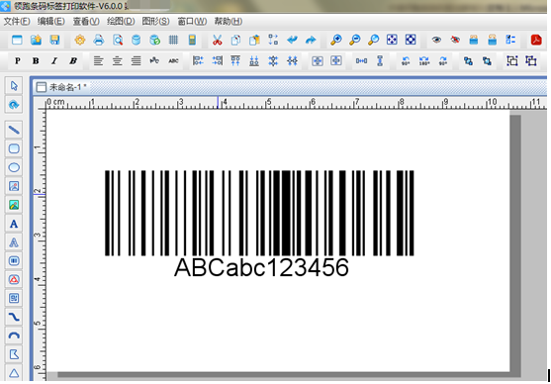The height and width of the screenshot is (384, 551).
Task: Select the ellipse drawing tool
Action: coord(14,167)
